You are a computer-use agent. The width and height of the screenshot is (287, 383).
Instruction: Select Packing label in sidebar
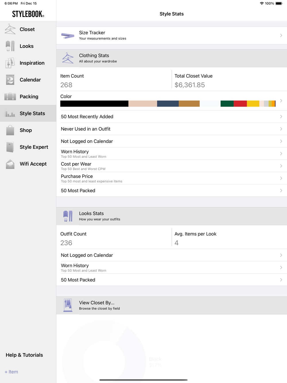pos(29,96)
